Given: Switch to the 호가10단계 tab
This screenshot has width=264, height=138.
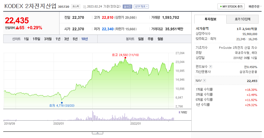Looking at the screenshot, I should [x=242, y=19].
